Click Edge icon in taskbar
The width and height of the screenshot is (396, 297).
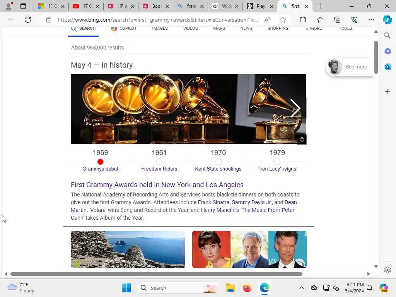pyautogui.click(x=264, y=288)
